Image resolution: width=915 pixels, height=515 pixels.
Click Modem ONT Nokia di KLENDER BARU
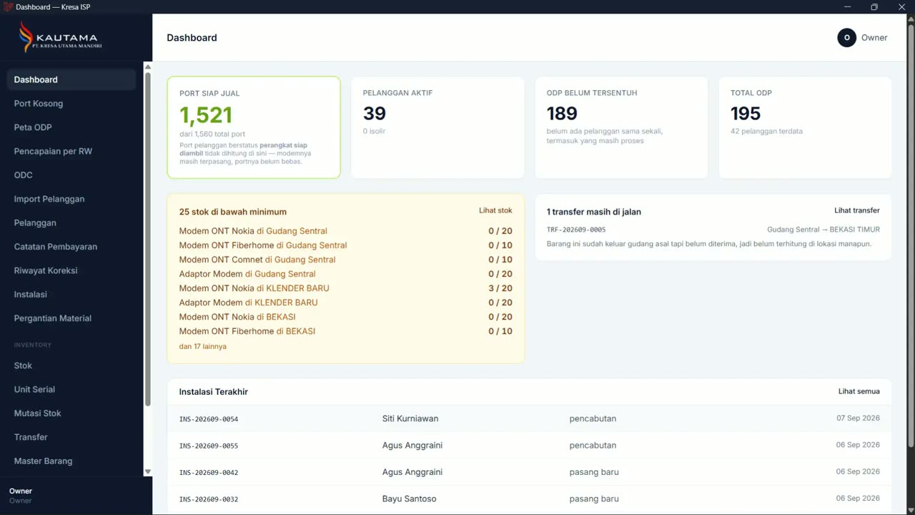(x=254, y=288)
